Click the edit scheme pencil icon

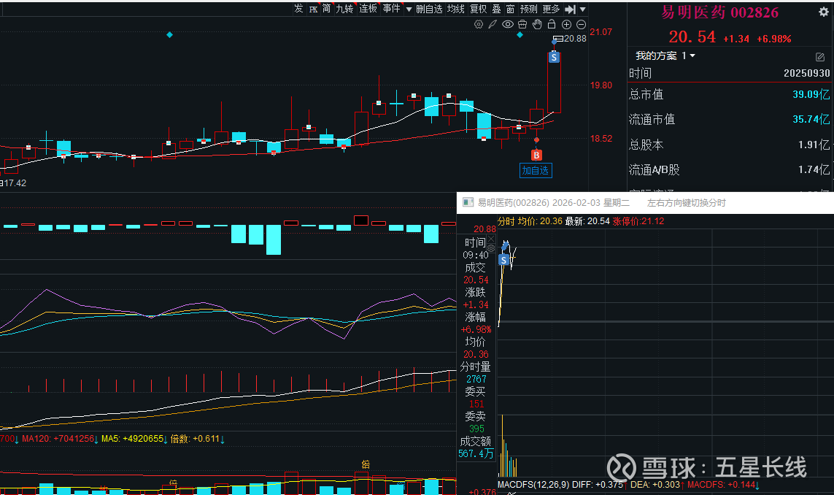(x=819, y=57)
